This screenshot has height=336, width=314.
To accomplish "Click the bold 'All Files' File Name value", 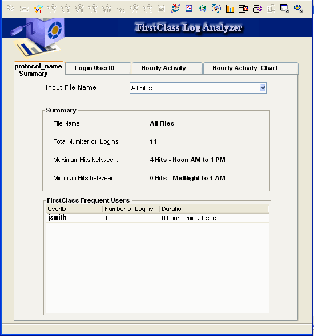I will pos(162,123).
